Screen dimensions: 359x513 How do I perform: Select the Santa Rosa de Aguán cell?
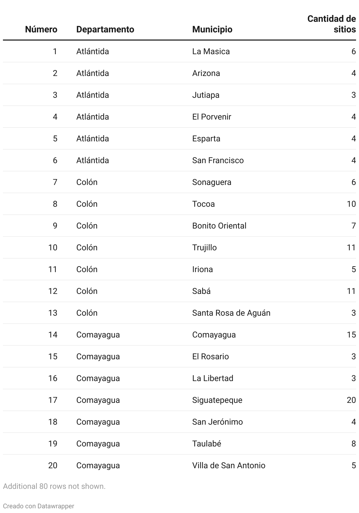coord(231,313)
